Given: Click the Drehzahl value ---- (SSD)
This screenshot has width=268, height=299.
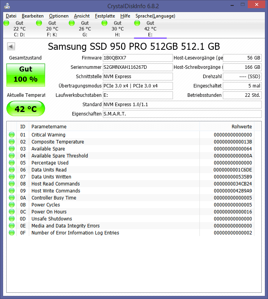Looking at the screenshot, I should (x=242, y=77).
